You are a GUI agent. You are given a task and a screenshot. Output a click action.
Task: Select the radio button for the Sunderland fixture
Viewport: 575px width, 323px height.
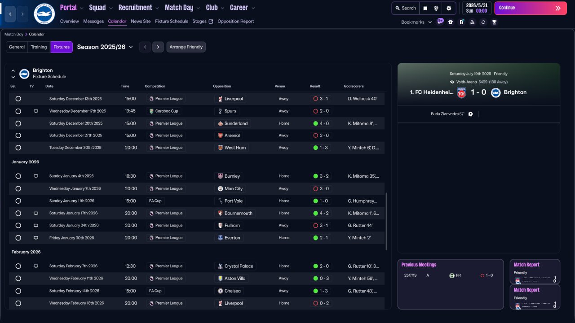point(18,123)
